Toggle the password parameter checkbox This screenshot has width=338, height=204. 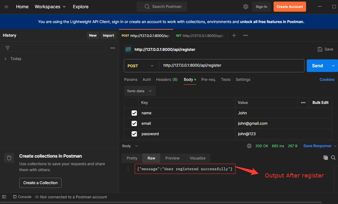[134, 134]
